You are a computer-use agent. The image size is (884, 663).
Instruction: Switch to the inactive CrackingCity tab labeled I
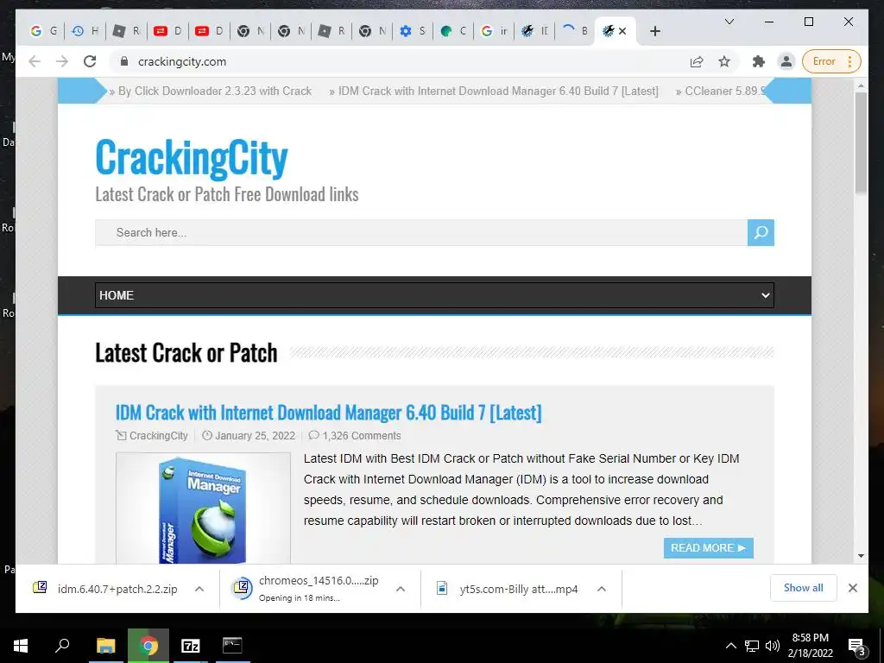(x=535, y=31)
